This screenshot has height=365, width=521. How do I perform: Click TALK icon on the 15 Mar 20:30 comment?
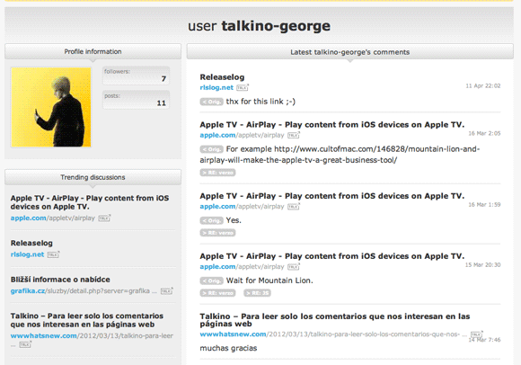294,267
